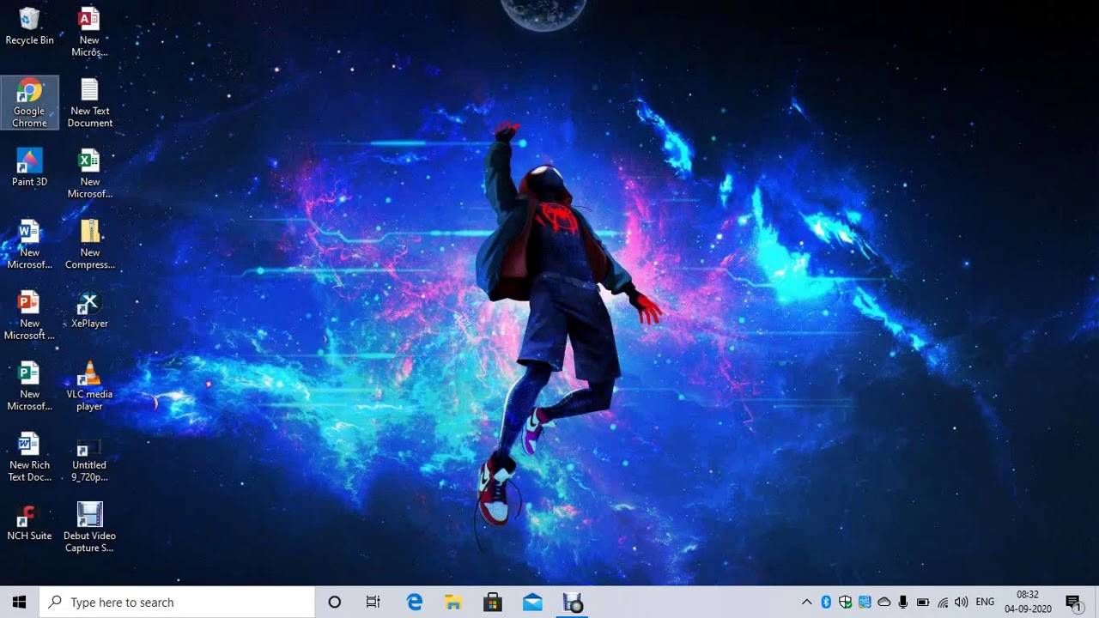
Task: Select the PowerPoint presentation file icon
Action: point(29,315)
